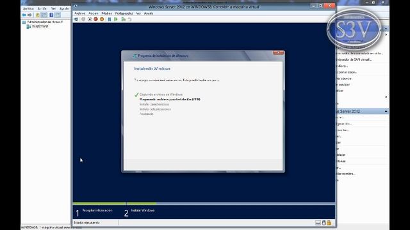This screenshot has height=230, width=410.
Task: Collapse the Windows Server 2012 actions section
Action: pos(386,111)
